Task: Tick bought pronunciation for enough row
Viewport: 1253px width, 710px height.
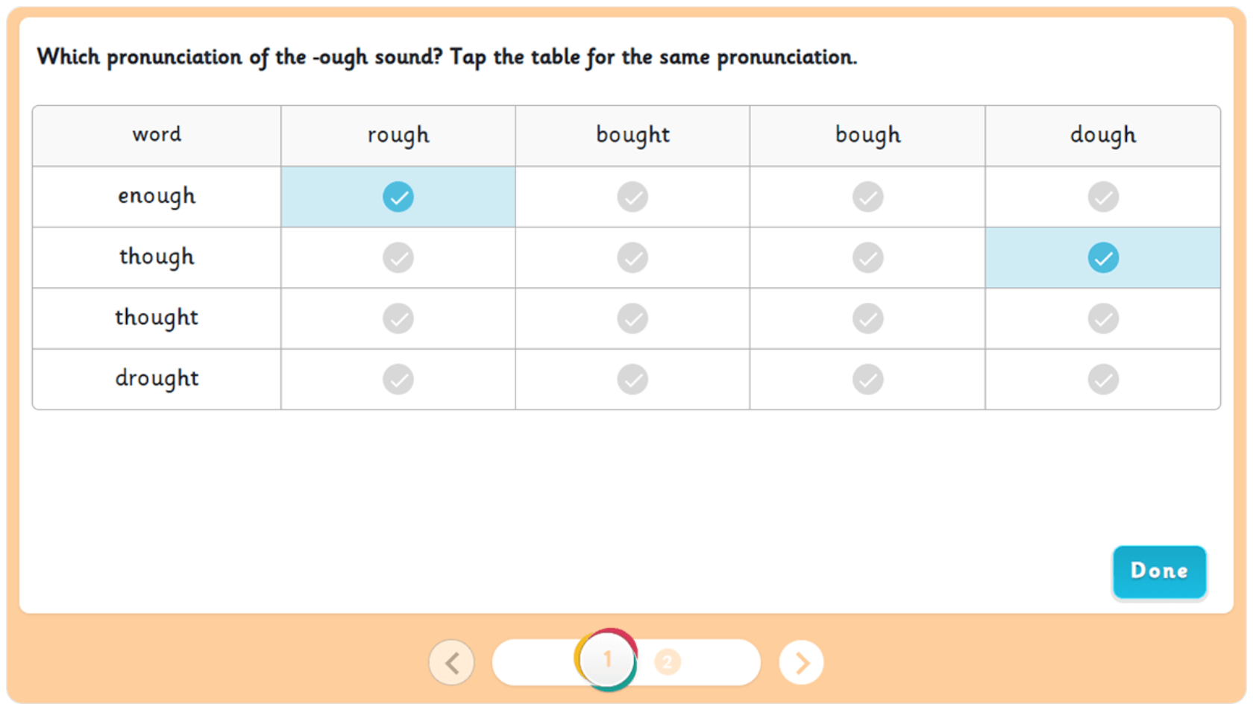Action: 632,197
